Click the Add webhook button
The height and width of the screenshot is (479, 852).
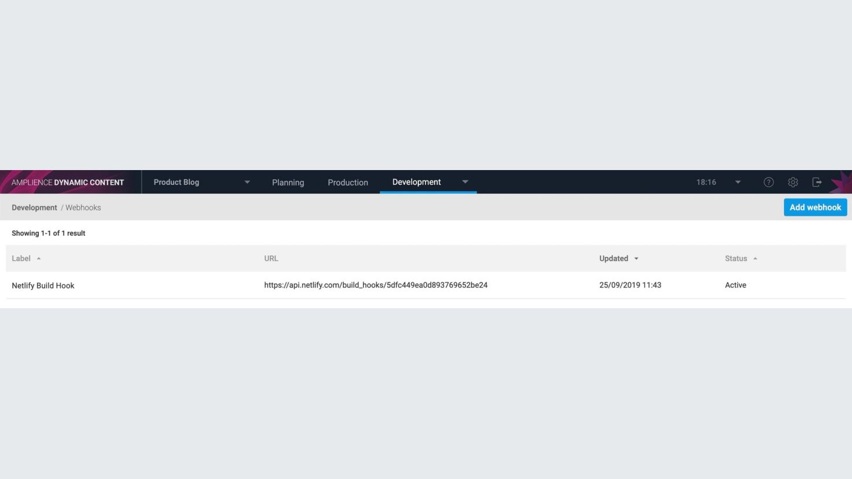(815, 207)
